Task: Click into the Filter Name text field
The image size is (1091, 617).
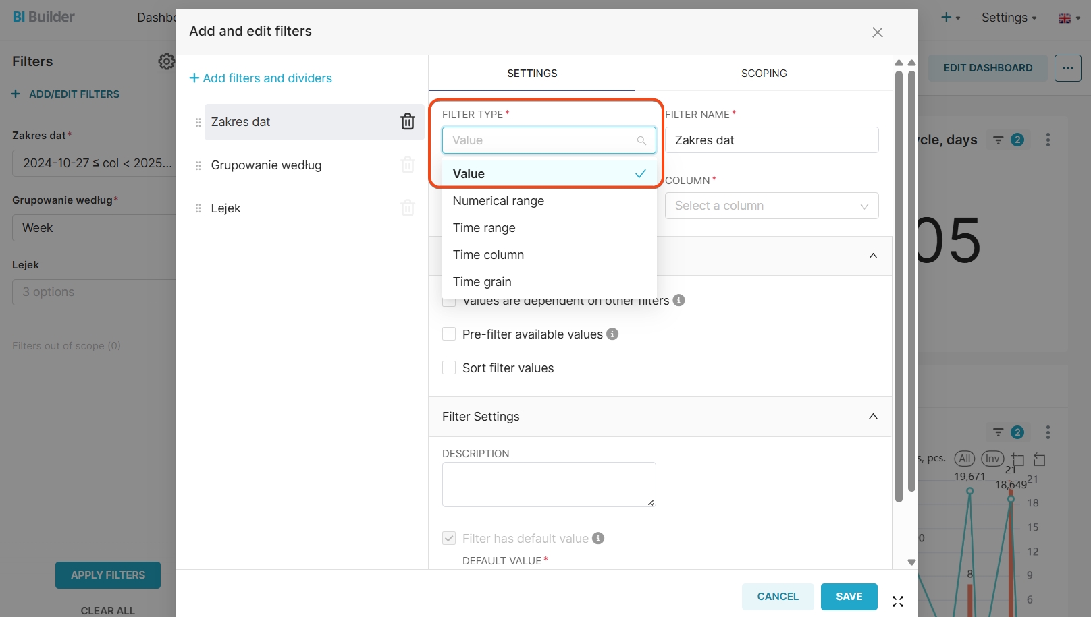Action: 771,140
